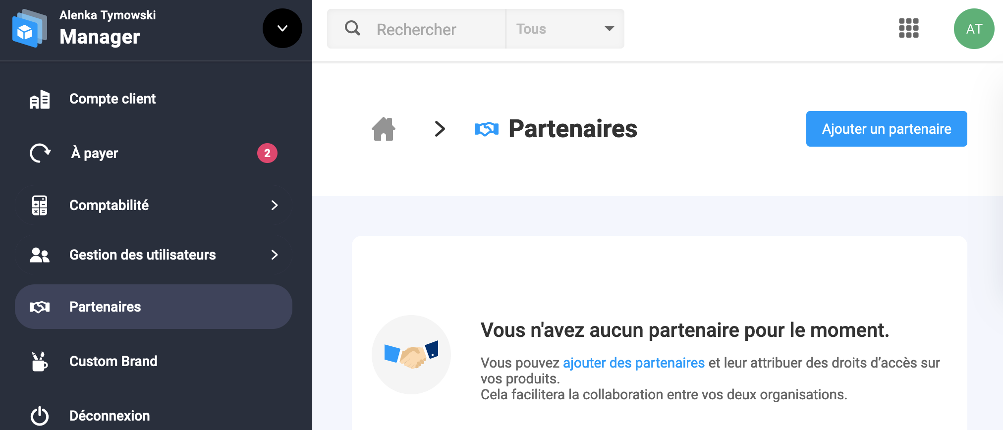The image size is (1003, 430).
Task: Follow the ajouter des partenaires link
Action: point(633,363)
